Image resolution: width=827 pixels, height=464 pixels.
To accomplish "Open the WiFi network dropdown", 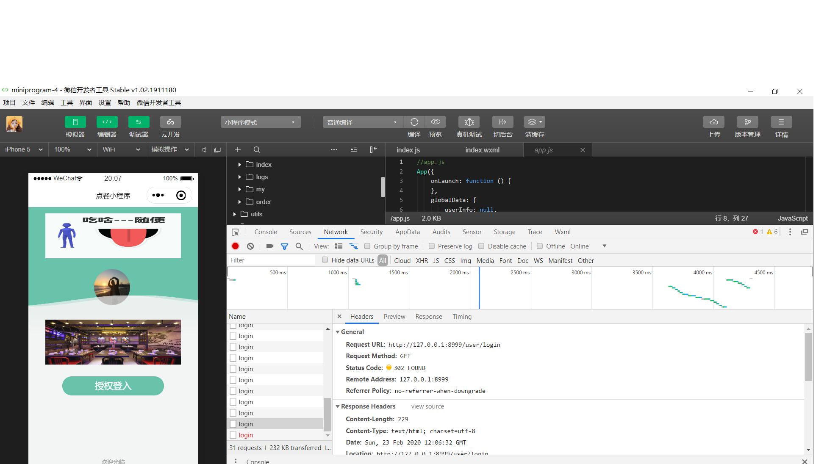I will (121, 149).
